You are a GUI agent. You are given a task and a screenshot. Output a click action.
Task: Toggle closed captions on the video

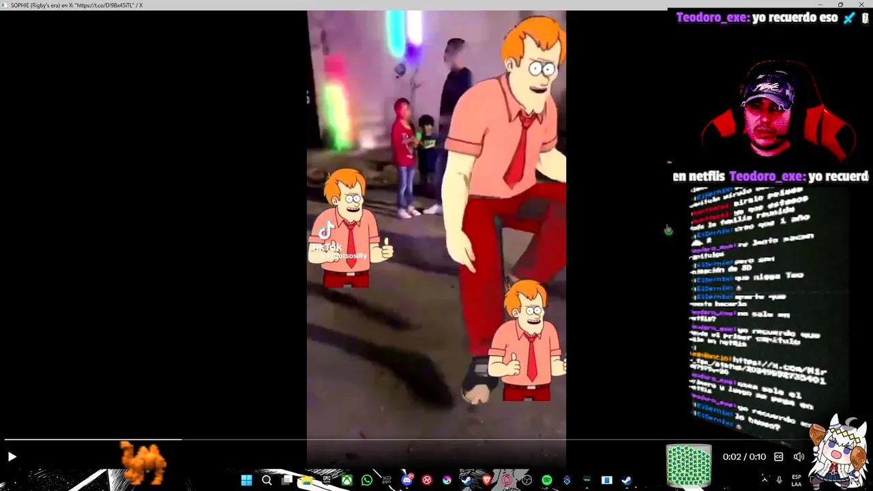coord(778,457)
